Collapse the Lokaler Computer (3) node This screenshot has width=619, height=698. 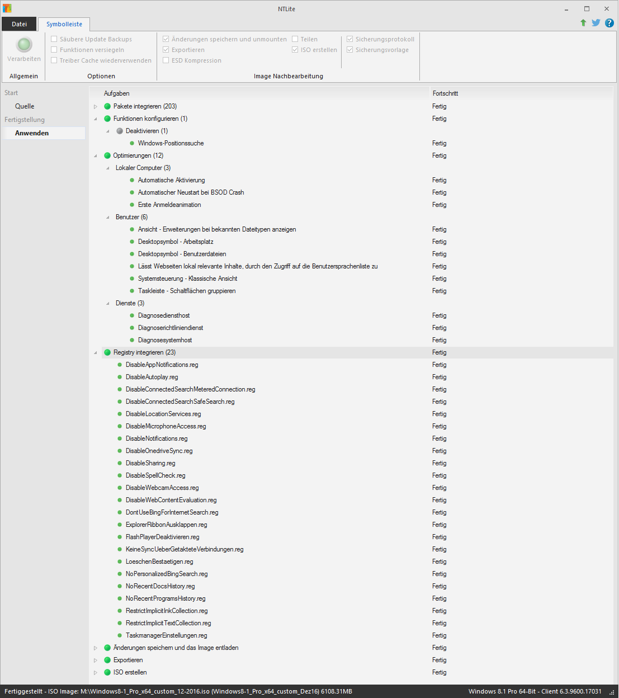coord(108,168)
